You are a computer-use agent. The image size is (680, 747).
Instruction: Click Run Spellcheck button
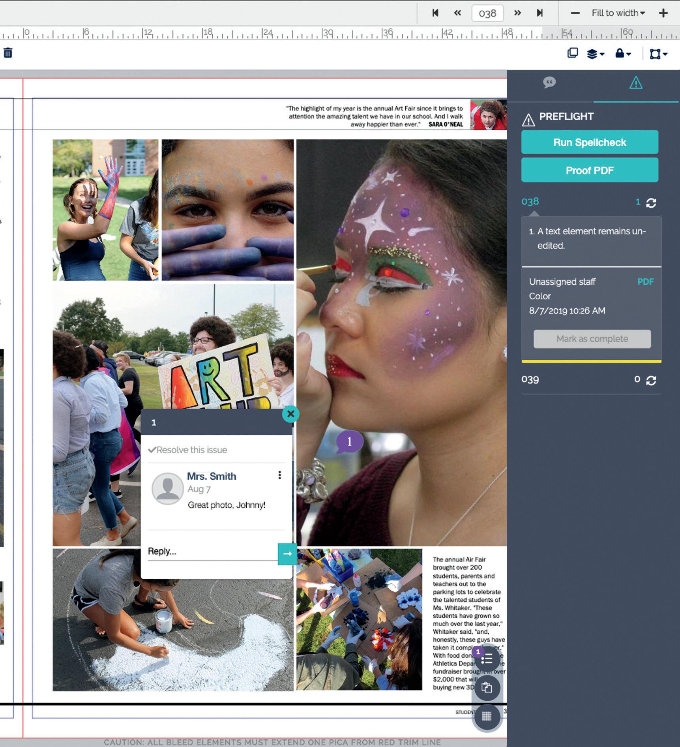point(590,142)
